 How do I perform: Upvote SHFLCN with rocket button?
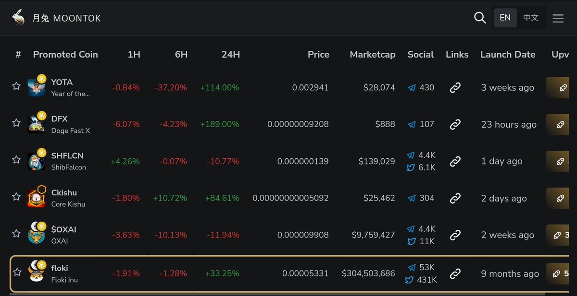[558, 162]
